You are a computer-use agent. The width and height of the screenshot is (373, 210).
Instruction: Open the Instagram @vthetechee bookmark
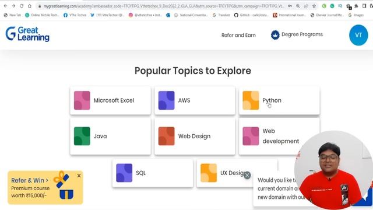pyautogui.click(x=145, y=15)
